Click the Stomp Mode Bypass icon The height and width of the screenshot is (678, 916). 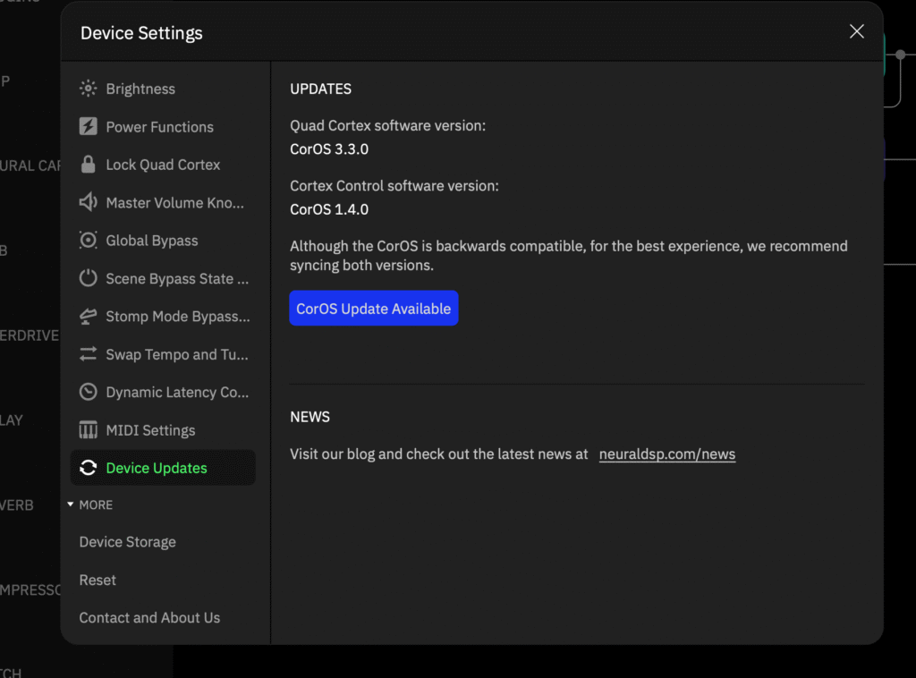pyautogui.click(x=88, y=317)
